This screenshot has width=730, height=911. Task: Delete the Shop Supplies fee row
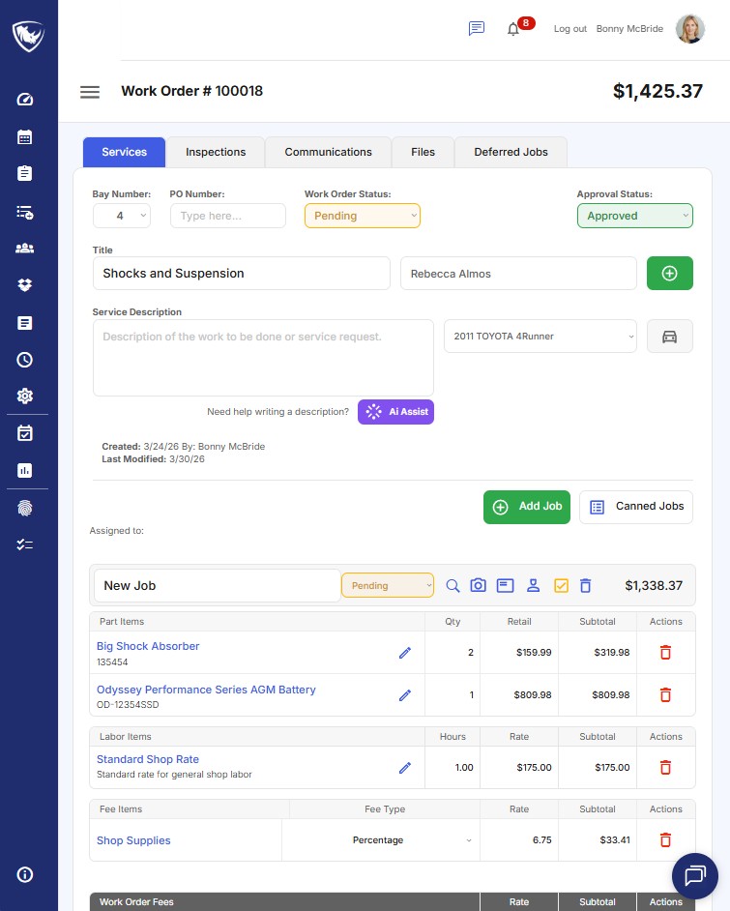(x=665, y=840)
